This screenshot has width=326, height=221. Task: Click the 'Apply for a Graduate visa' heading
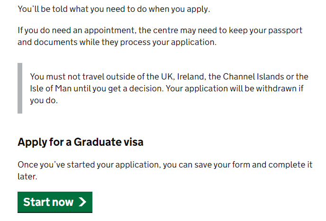pyautogui.click(x=80, y=141)
